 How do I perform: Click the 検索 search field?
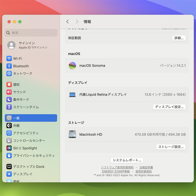point(31,33)
